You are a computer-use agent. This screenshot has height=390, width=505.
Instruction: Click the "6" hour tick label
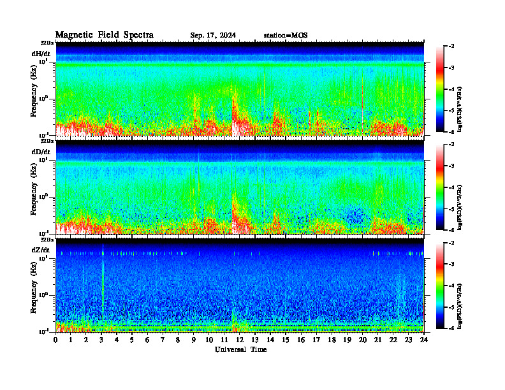coord(147,340)
